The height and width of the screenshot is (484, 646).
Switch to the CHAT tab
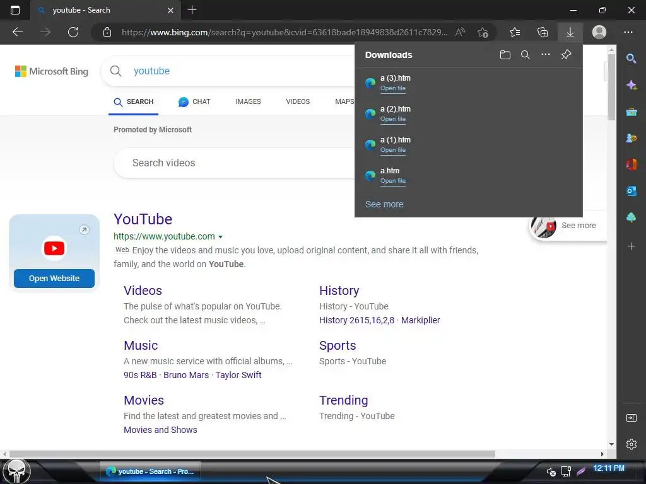pyautogui.click(x=194, y=101)
